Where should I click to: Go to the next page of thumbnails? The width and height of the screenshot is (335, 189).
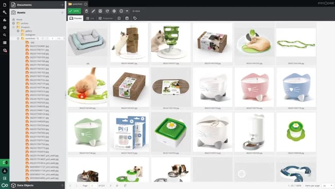click(x=110, y=185)
